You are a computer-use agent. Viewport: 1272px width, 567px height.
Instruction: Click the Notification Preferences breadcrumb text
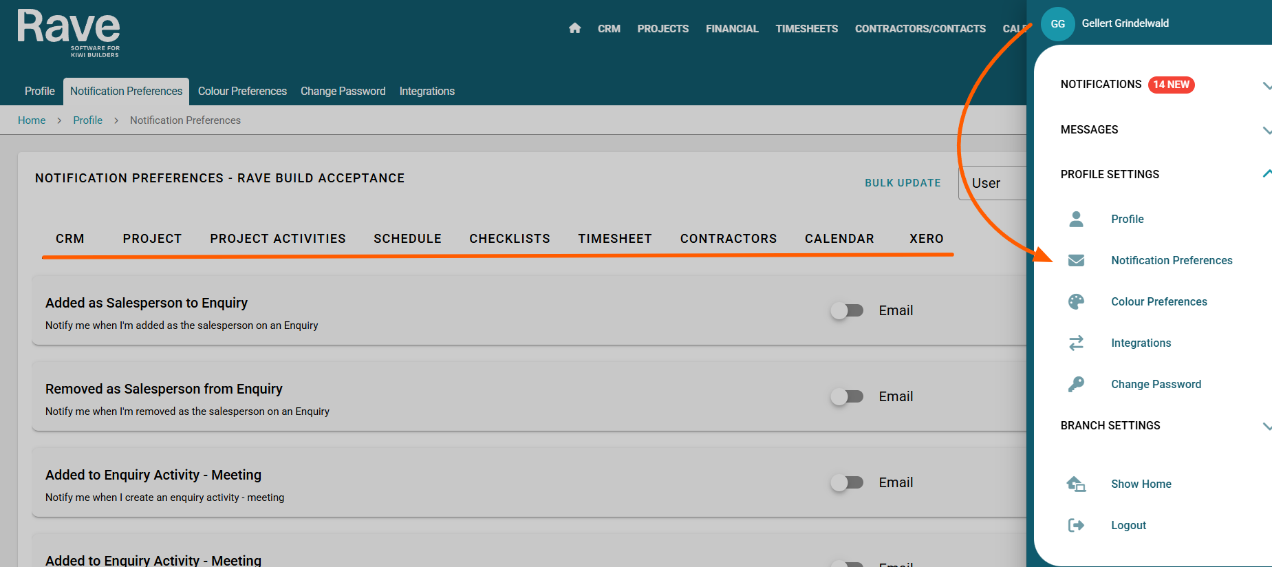point(185,120)
